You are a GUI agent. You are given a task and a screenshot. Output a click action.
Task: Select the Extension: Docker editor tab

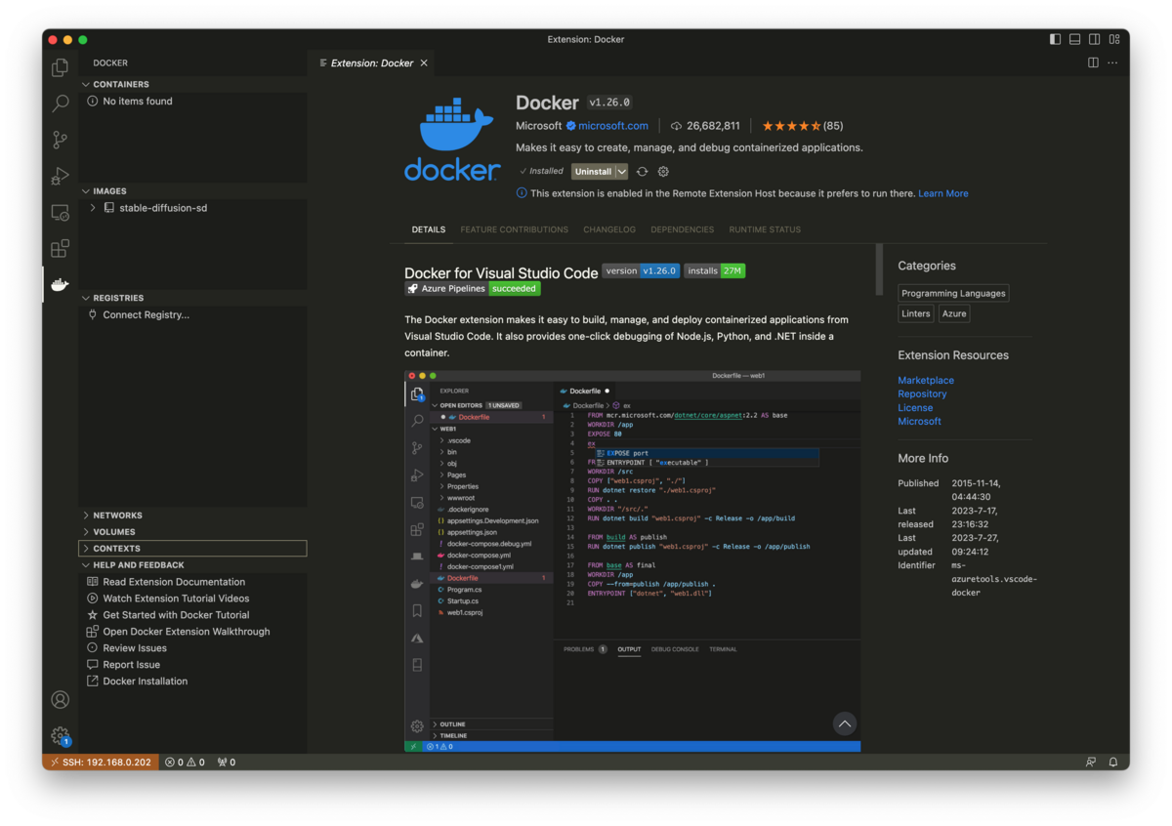click(x=372, y=62)
